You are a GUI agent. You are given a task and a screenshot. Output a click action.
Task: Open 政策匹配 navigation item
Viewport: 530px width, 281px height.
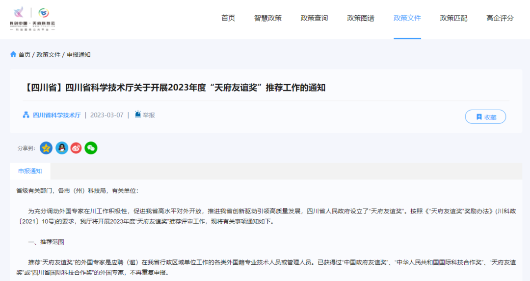[x=453, y=18]
